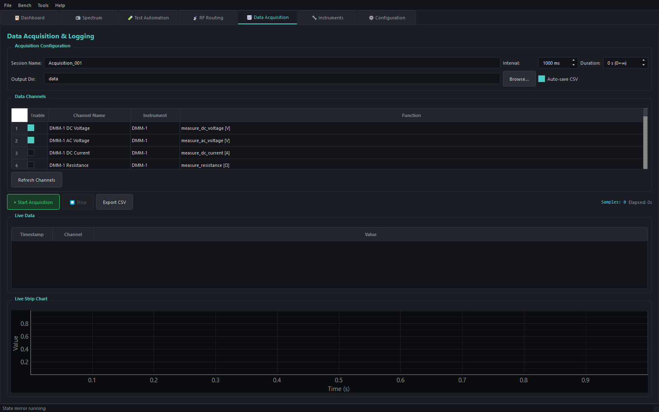This screenshot has width=659, height=412.
Task: Open the Bench menu
Action: [x=25, y=5]
